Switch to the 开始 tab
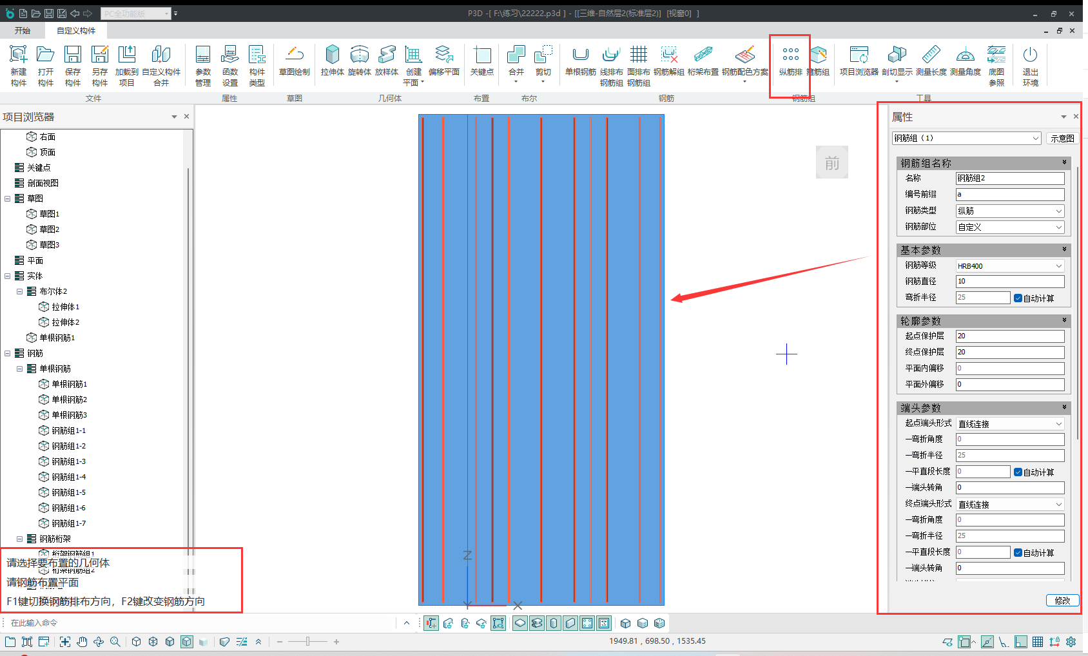1088x656 pixels. (23, 30)
